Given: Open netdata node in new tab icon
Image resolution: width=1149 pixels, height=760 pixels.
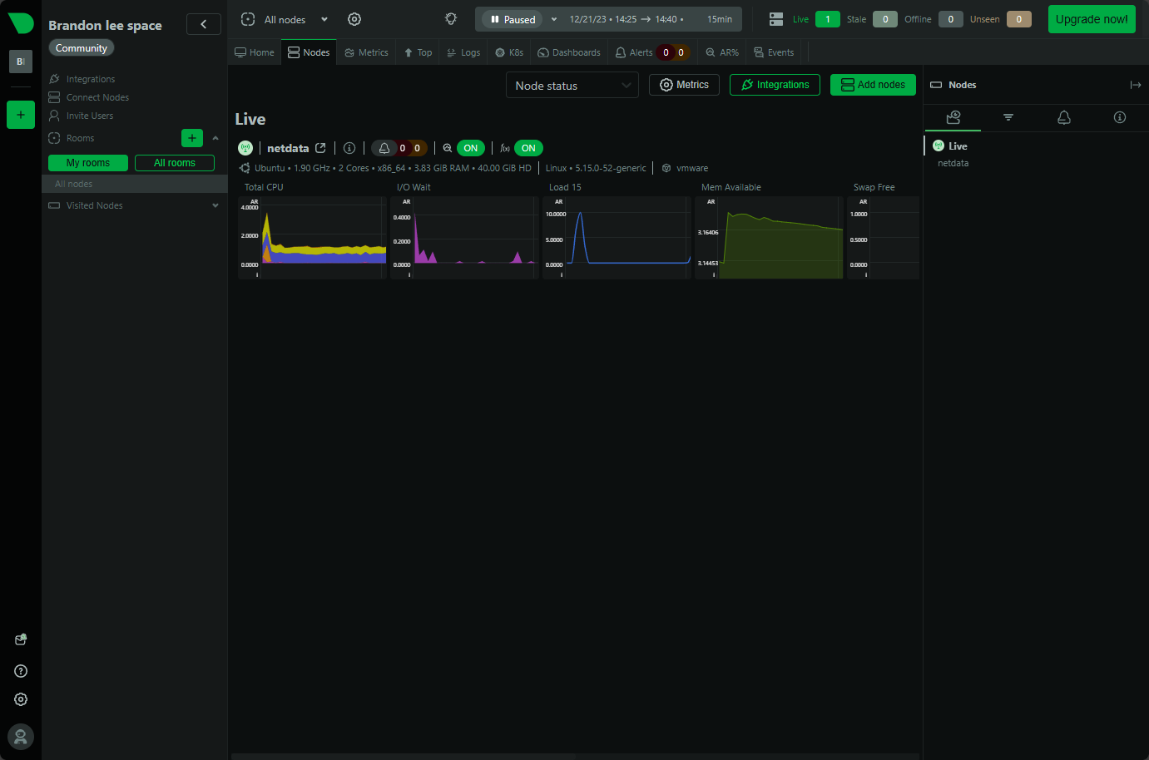Looking at the screenshot, I should pyautogui.click(x=320, y=148).
